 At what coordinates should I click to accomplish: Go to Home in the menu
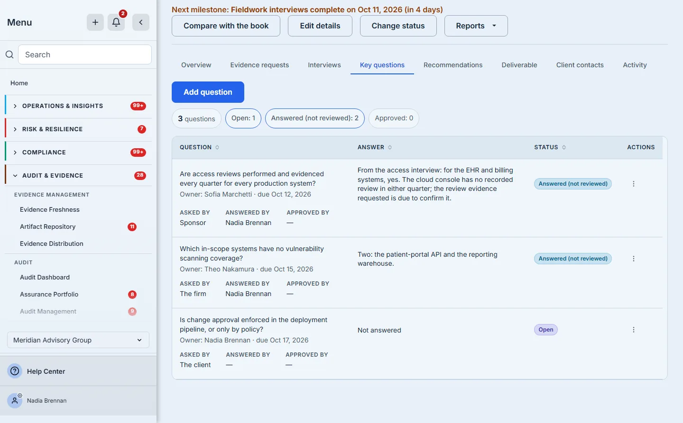coord(19,83)
